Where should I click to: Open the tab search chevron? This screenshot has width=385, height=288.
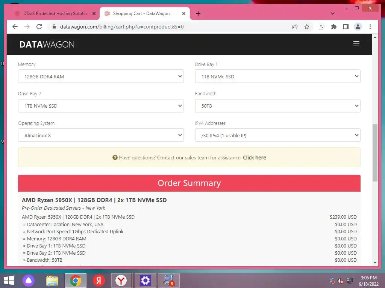point(332,13)
